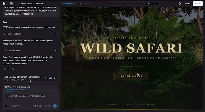Viewport: 205px width, 112px height.
Task: Switch to the Preview tab
Action: pos(68,4)
